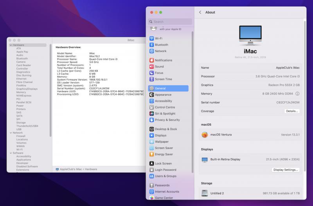Open Siri & Spotlight settings
The height and width of the screenshot is (206, 313).
165,113
